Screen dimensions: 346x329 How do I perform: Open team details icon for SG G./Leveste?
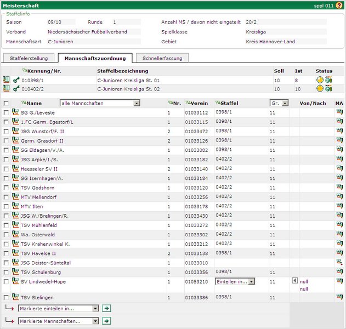(15, 112)
